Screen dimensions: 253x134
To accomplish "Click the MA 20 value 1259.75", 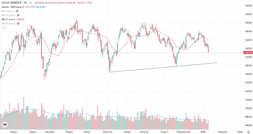I will 20,19.
